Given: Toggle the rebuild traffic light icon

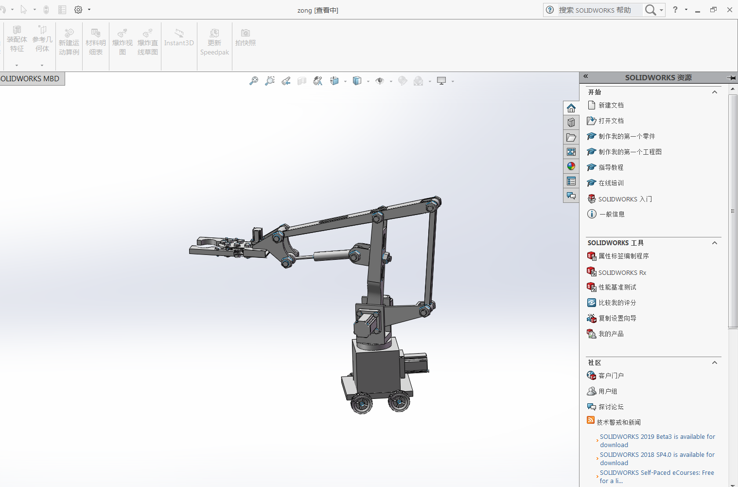Looking at the screenshot, I should click(46, 10).
